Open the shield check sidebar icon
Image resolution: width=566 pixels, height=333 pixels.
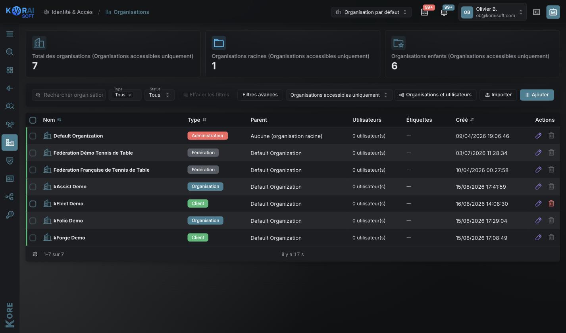point(10,161)
